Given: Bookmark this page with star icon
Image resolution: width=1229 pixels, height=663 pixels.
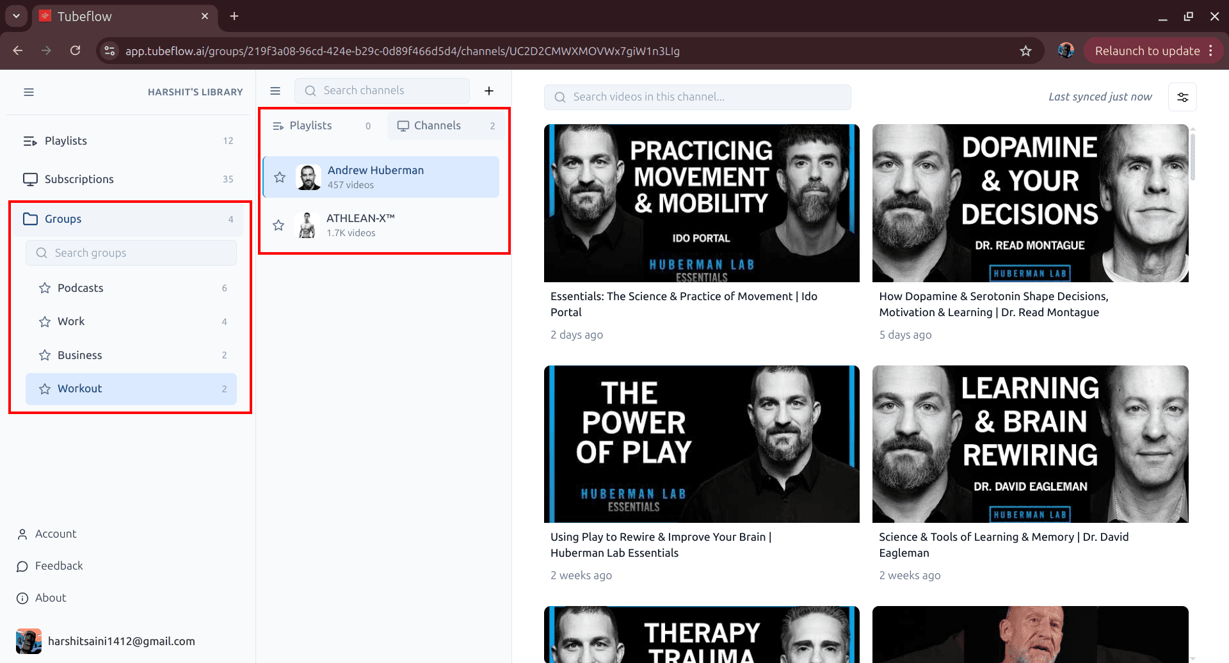Looking at the screenshot, I should click(x=1025, y=51).
